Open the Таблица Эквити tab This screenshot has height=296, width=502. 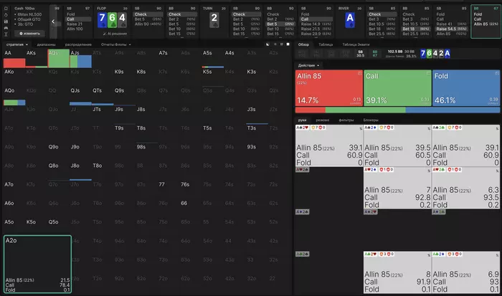(x=356, y=44)
